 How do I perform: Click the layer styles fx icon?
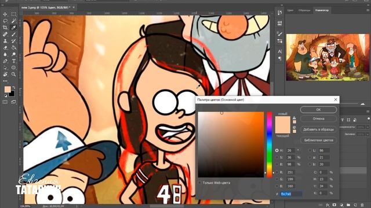point(328,205)
